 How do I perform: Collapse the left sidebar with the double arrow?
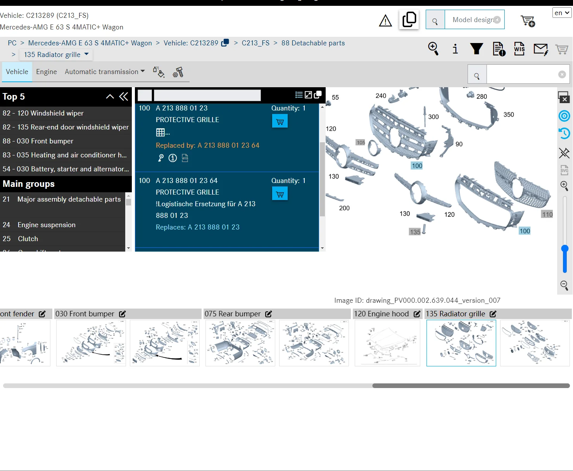click(124, 97)
